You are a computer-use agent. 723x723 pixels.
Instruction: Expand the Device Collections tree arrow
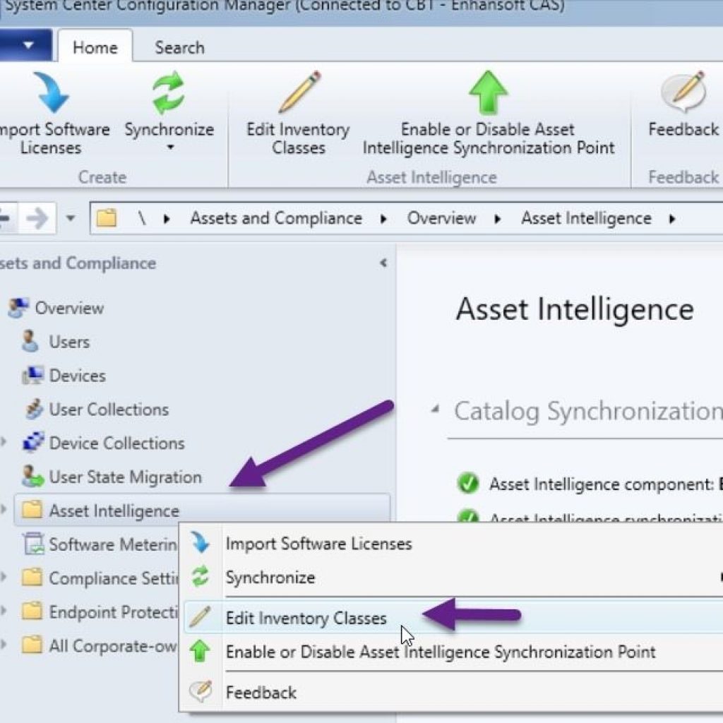tap(4, 443)
